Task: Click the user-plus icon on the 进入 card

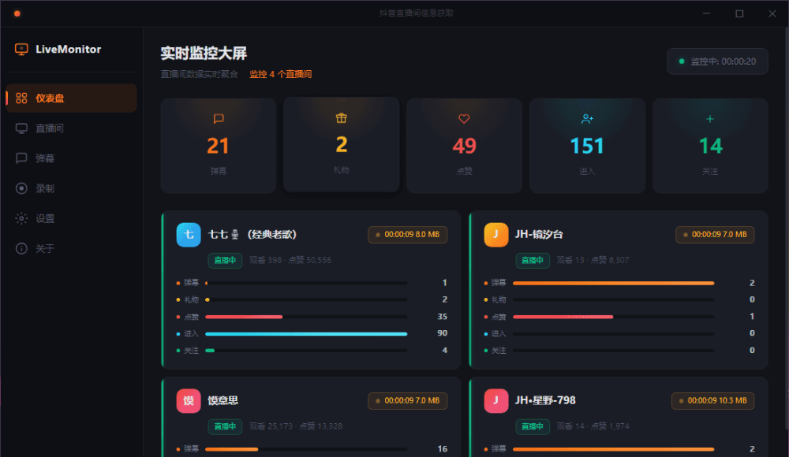Action: click(587, 119)
